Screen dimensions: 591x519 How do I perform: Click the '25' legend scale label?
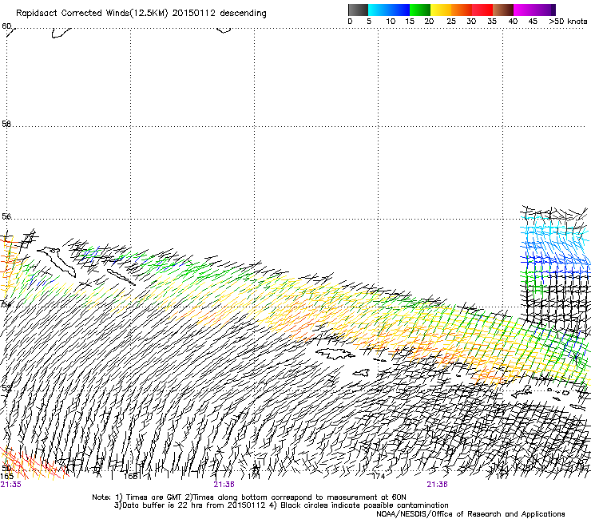point(451,22)
